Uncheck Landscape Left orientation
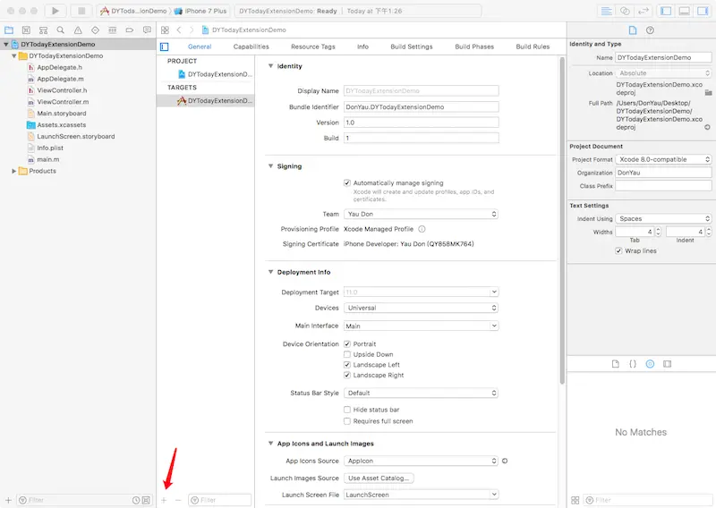This screenshot has height=508, width=716. [347, 365]
